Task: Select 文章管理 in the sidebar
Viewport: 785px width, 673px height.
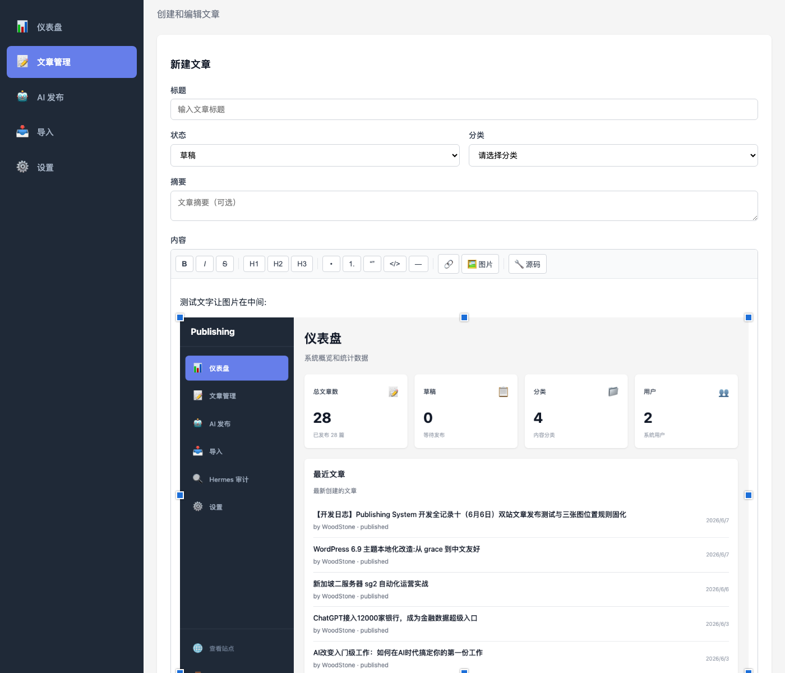Action: click(x=72, y=62)
